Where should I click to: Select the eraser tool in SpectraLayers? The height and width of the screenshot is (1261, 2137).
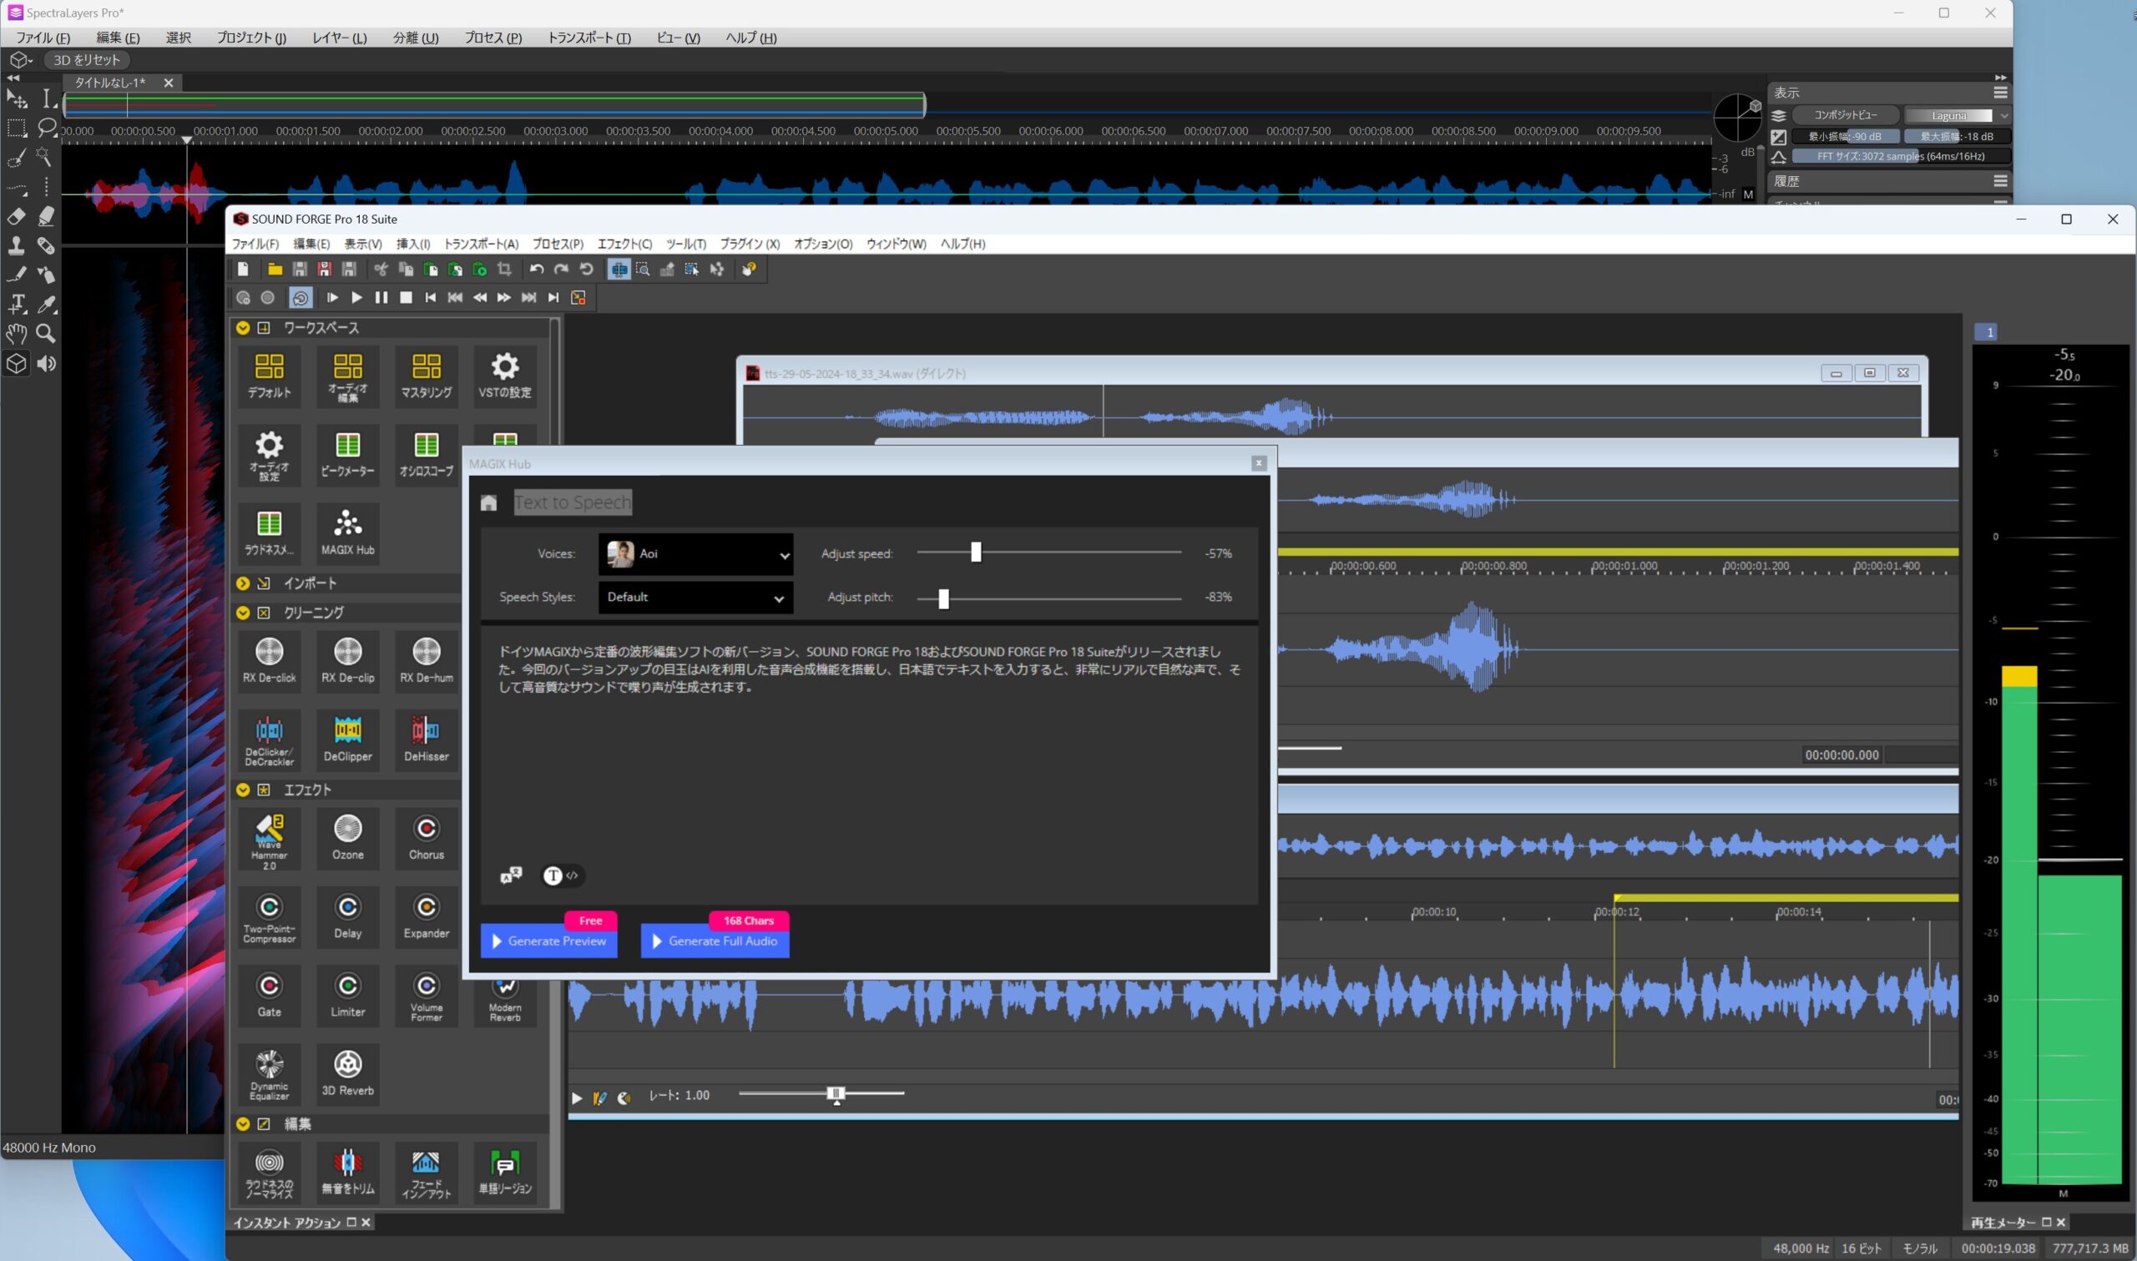[x=16, y=217]
